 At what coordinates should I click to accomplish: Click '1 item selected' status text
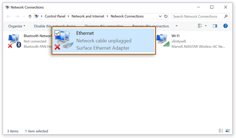point(37,131)
